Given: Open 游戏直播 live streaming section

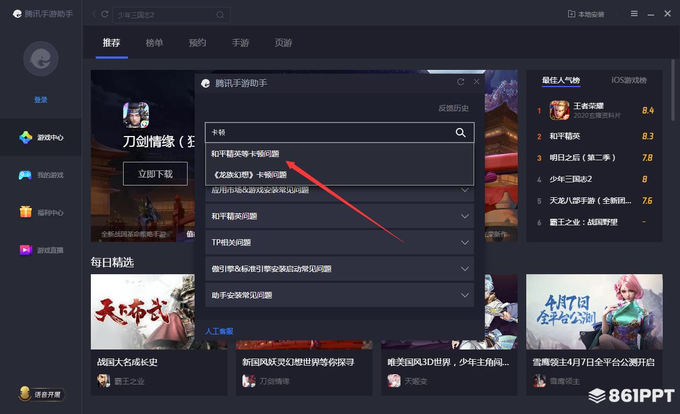Looking at the screenshot, I should [x=41, y=250].
